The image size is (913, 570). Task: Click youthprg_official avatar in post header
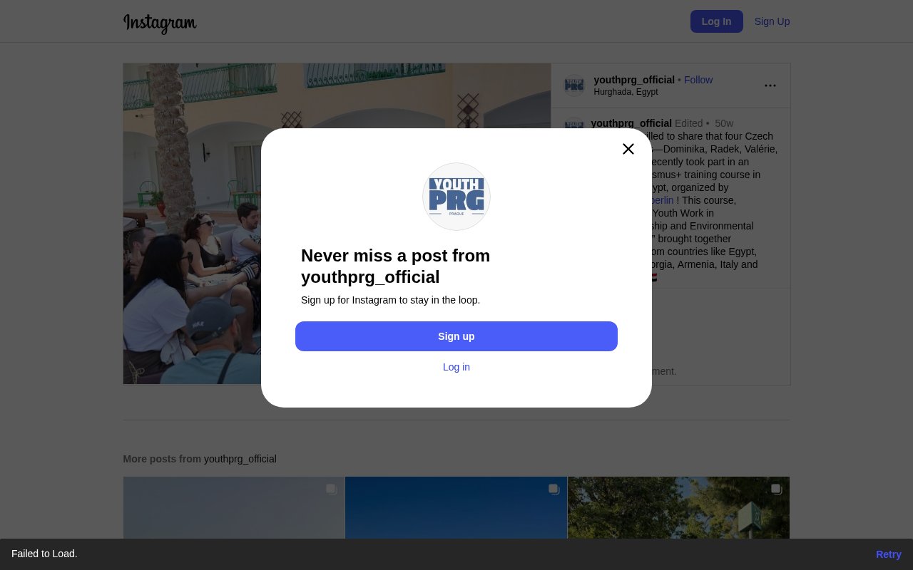coord(574,85)
